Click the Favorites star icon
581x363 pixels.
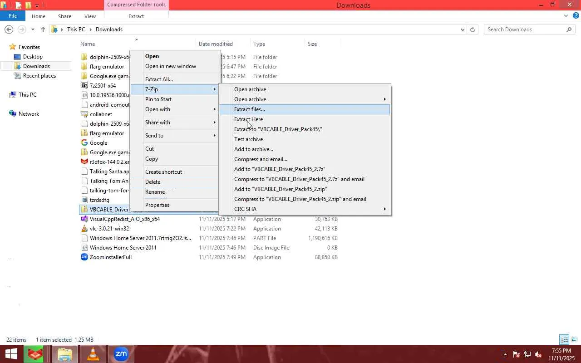(13, 47)
